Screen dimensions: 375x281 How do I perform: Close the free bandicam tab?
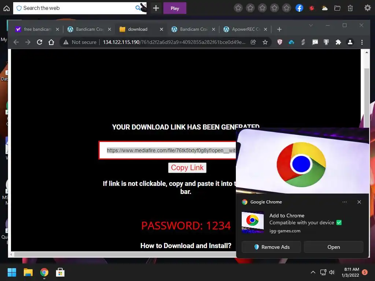click(x=57, y=29)
